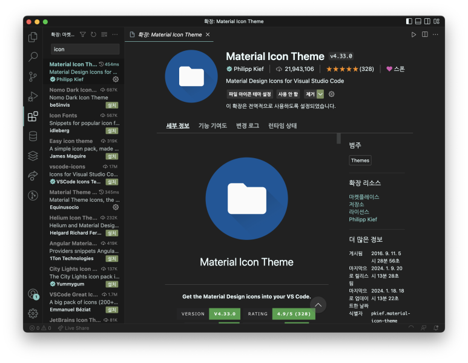Open Live Share view in activity bar
This screenshot has width=468, height=363.
pyautogui.click(x=33, y=176)
